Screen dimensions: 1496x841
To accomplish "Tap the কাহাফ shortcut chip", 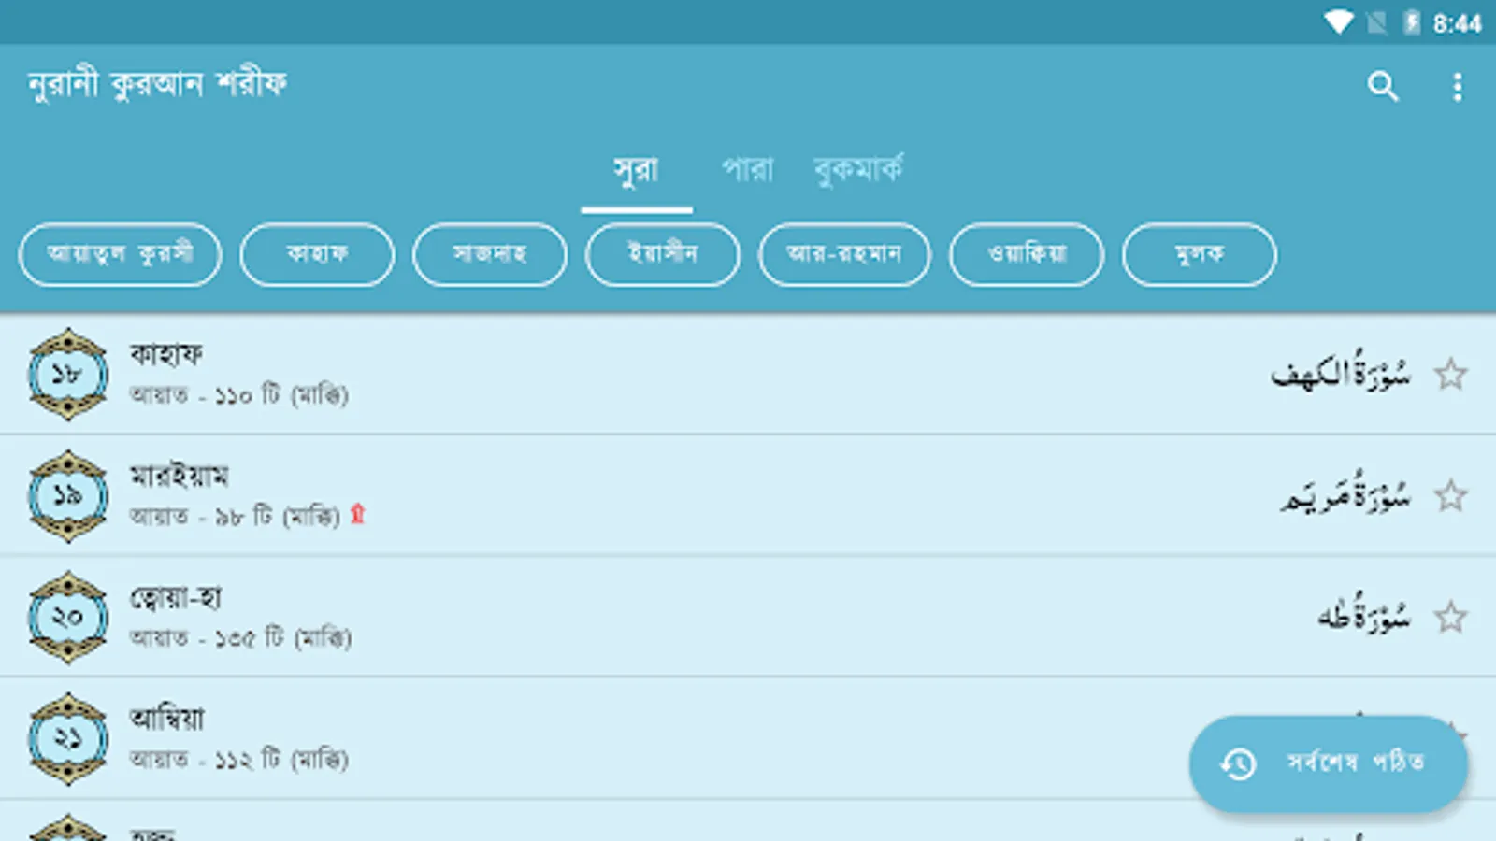I will [x=317, y=254].
